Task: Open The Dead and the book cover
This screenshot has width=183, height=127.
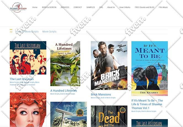Action: [x=109, y=116]
